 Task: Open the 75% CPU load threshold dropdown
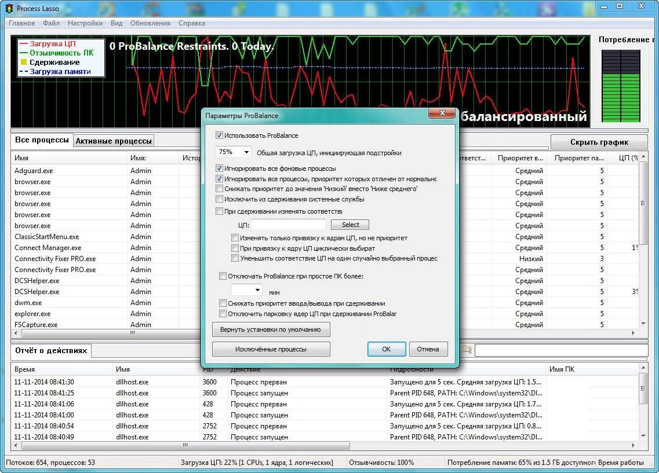pos(234,152)
